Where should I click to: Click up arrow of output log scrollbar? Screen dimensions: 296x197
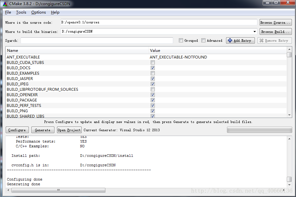click(x=289, y=139)
